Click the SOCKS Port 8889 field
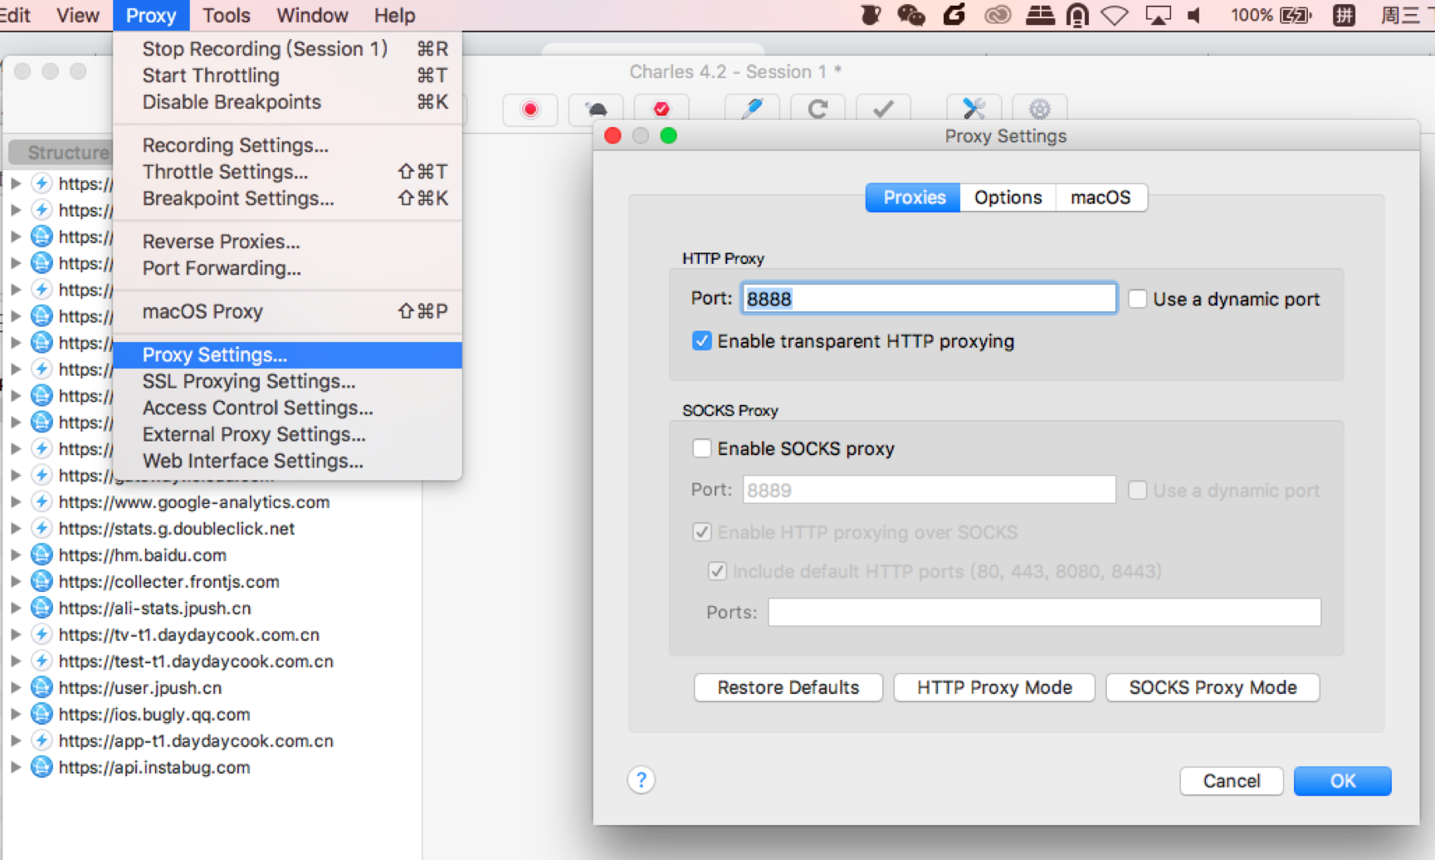 coord(928,490)
